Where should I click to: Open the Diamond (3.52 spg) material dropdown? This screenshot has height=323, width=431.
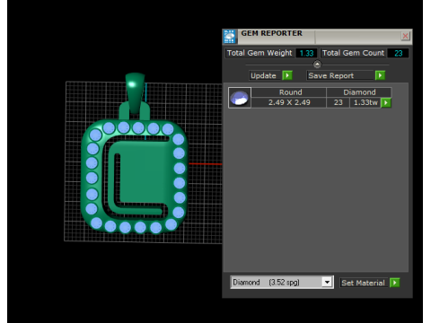[327, 282]
